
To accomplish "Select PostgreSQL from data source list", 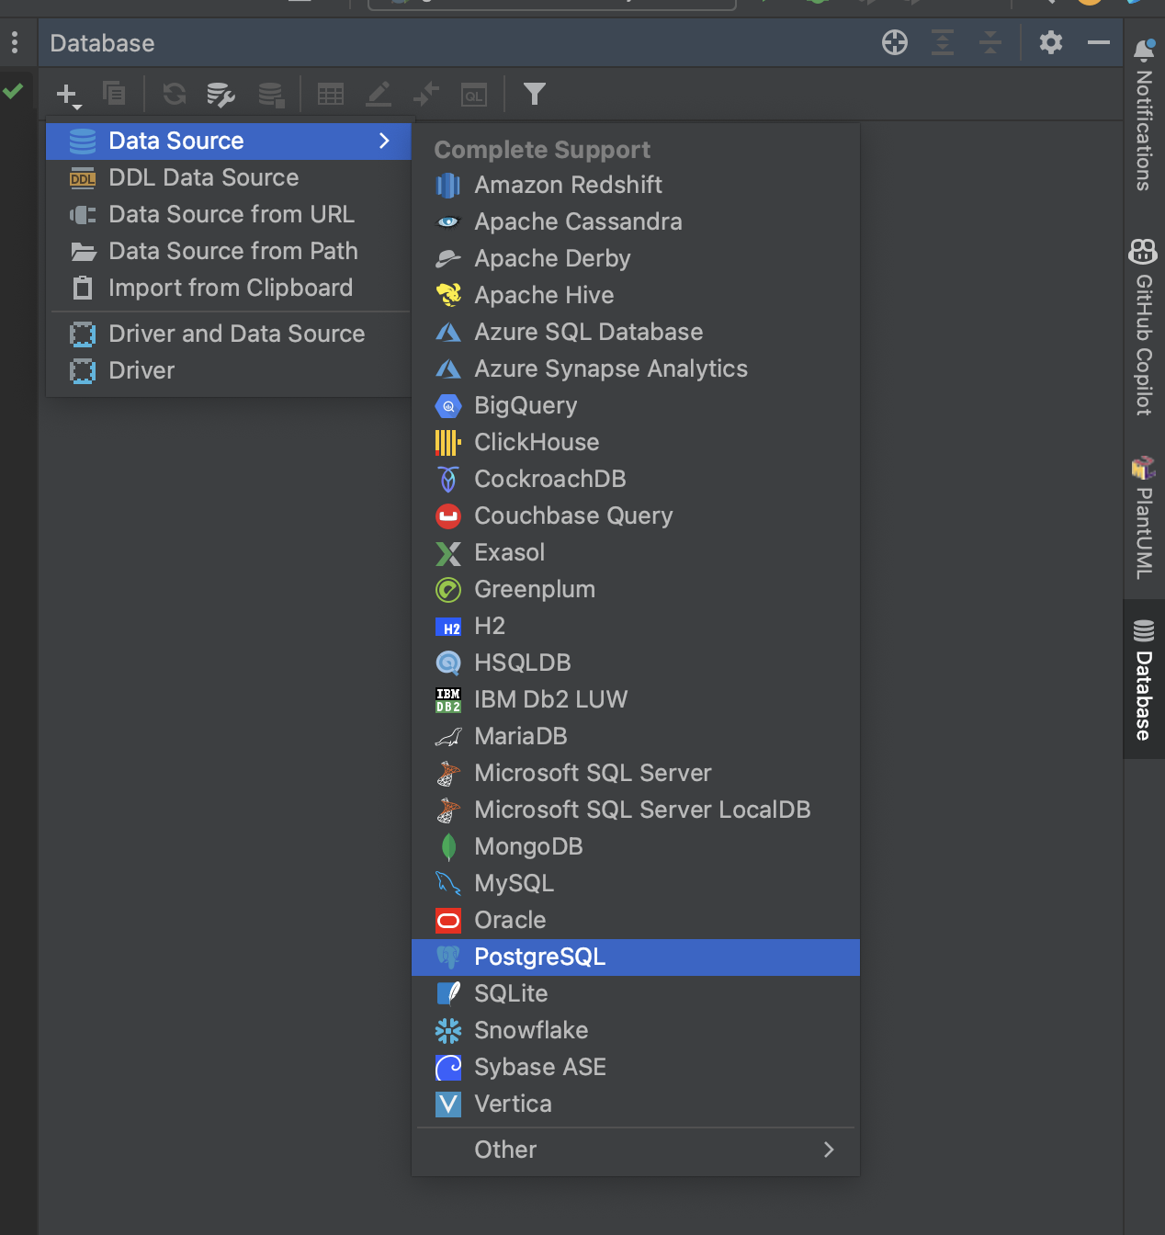I will tap(539, 957).
